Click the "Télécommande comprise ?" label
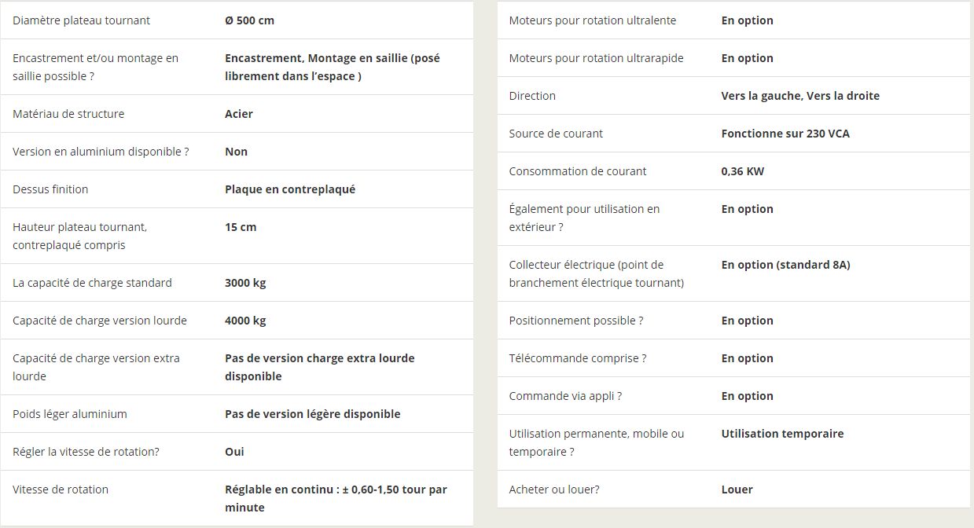The image size is (974, 528). pyautogui.click(x=578, y=358)
